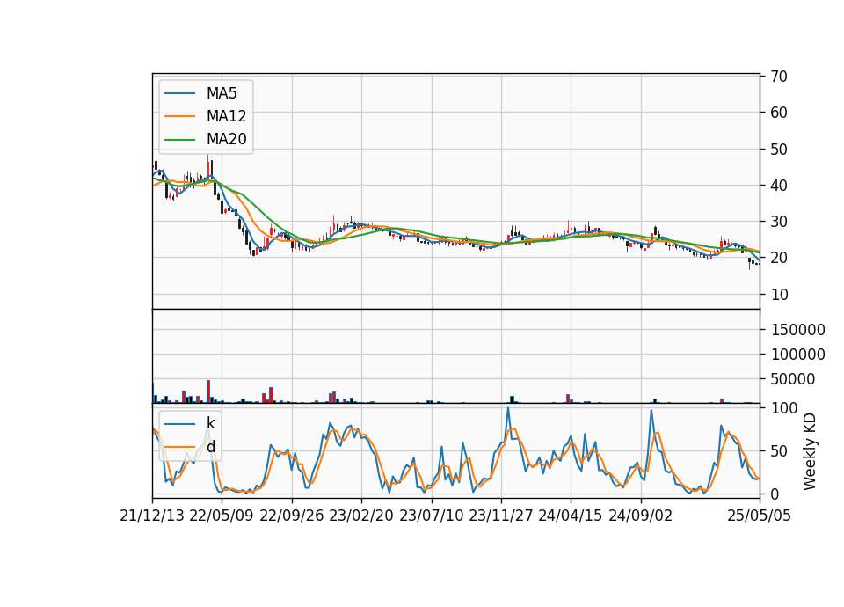Click the 23/02/20 date tick label
This screenshot has height=607, width=844.
click(361, 516)
